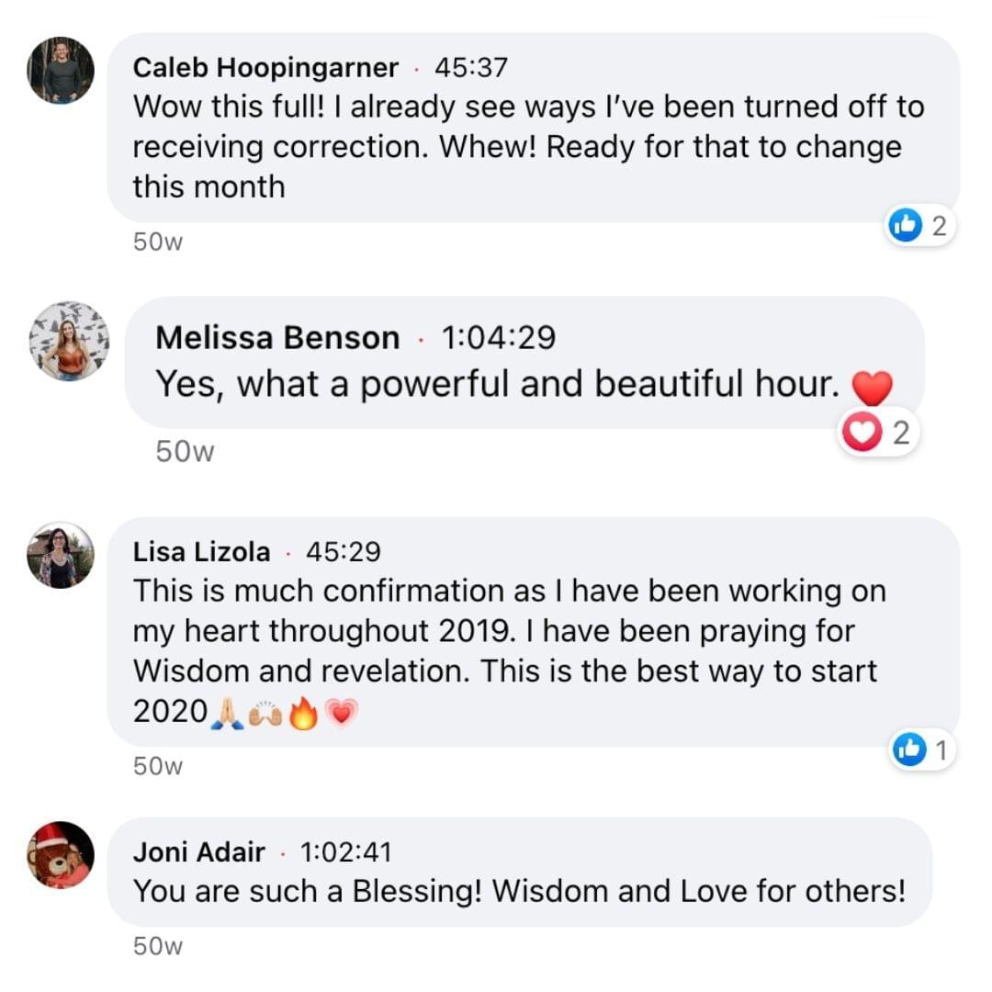Open the Caleb Hoopingarner name link
The width and height of the screenshot is (992, 992).
point(266,68)
